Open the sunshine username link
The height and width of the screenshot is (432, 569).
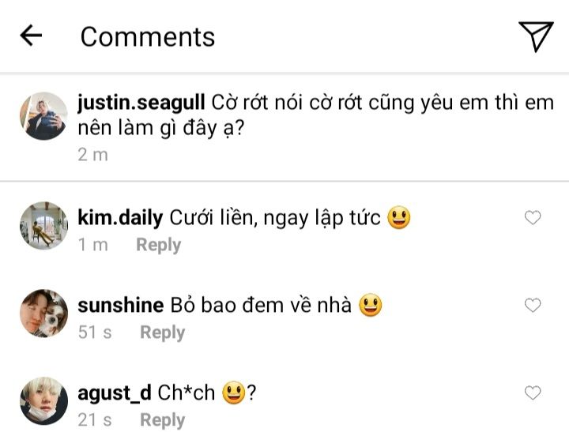(x=120, y=306)
